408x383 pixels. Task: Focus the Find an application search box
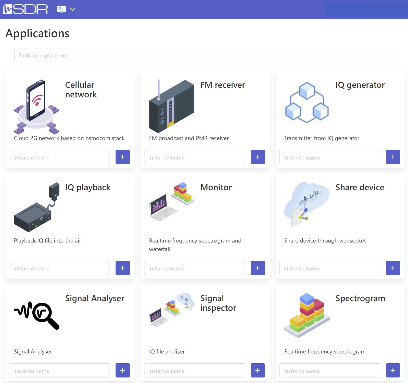coord(205,55)
